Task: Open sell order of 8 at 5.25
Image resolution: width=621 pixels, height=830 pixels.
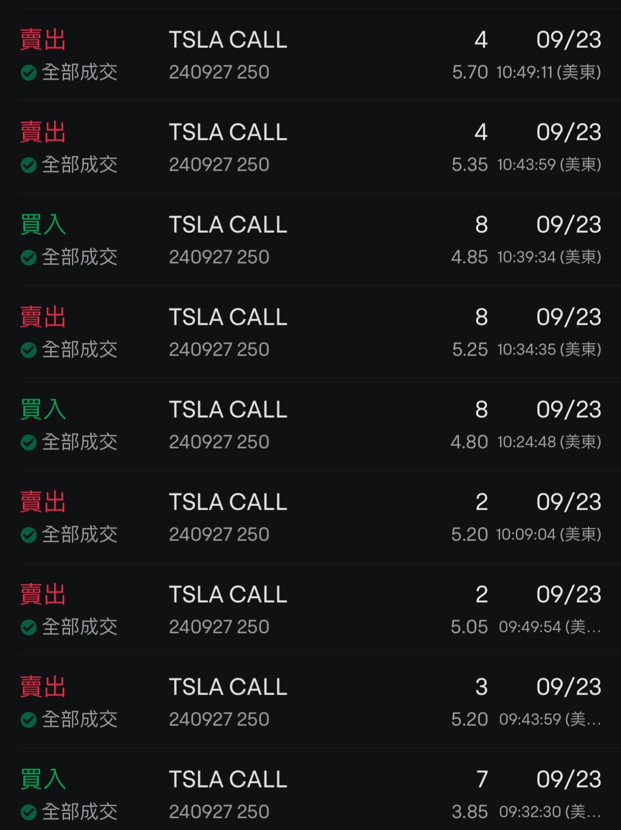Action: point(310,333)
